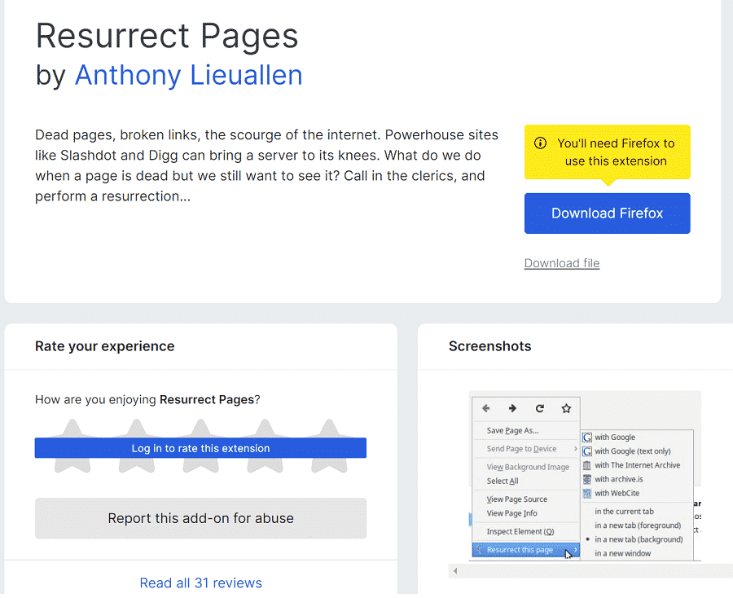
Task: Click the left arrow of the screenshots scrollbar
Action: click(454, 570)
